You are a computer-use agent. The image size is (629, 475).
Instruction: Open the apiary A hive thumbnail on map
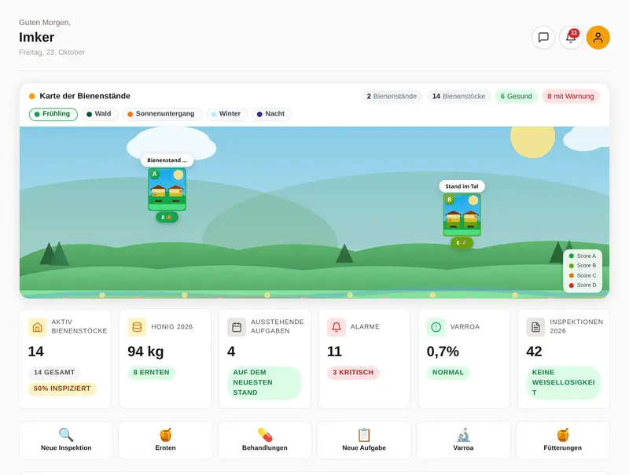[167, 189]
